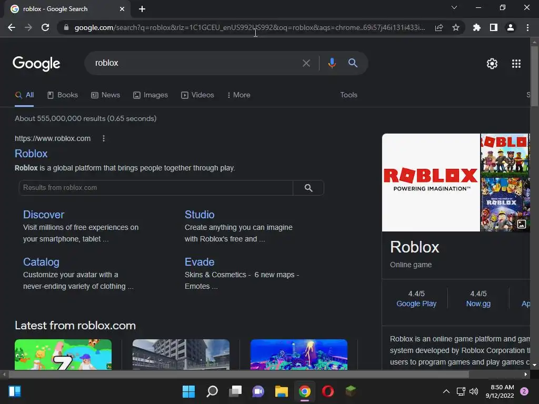539x404 pixels.
Task: Open Opera browser from taskbar
Action: point(327,391)
